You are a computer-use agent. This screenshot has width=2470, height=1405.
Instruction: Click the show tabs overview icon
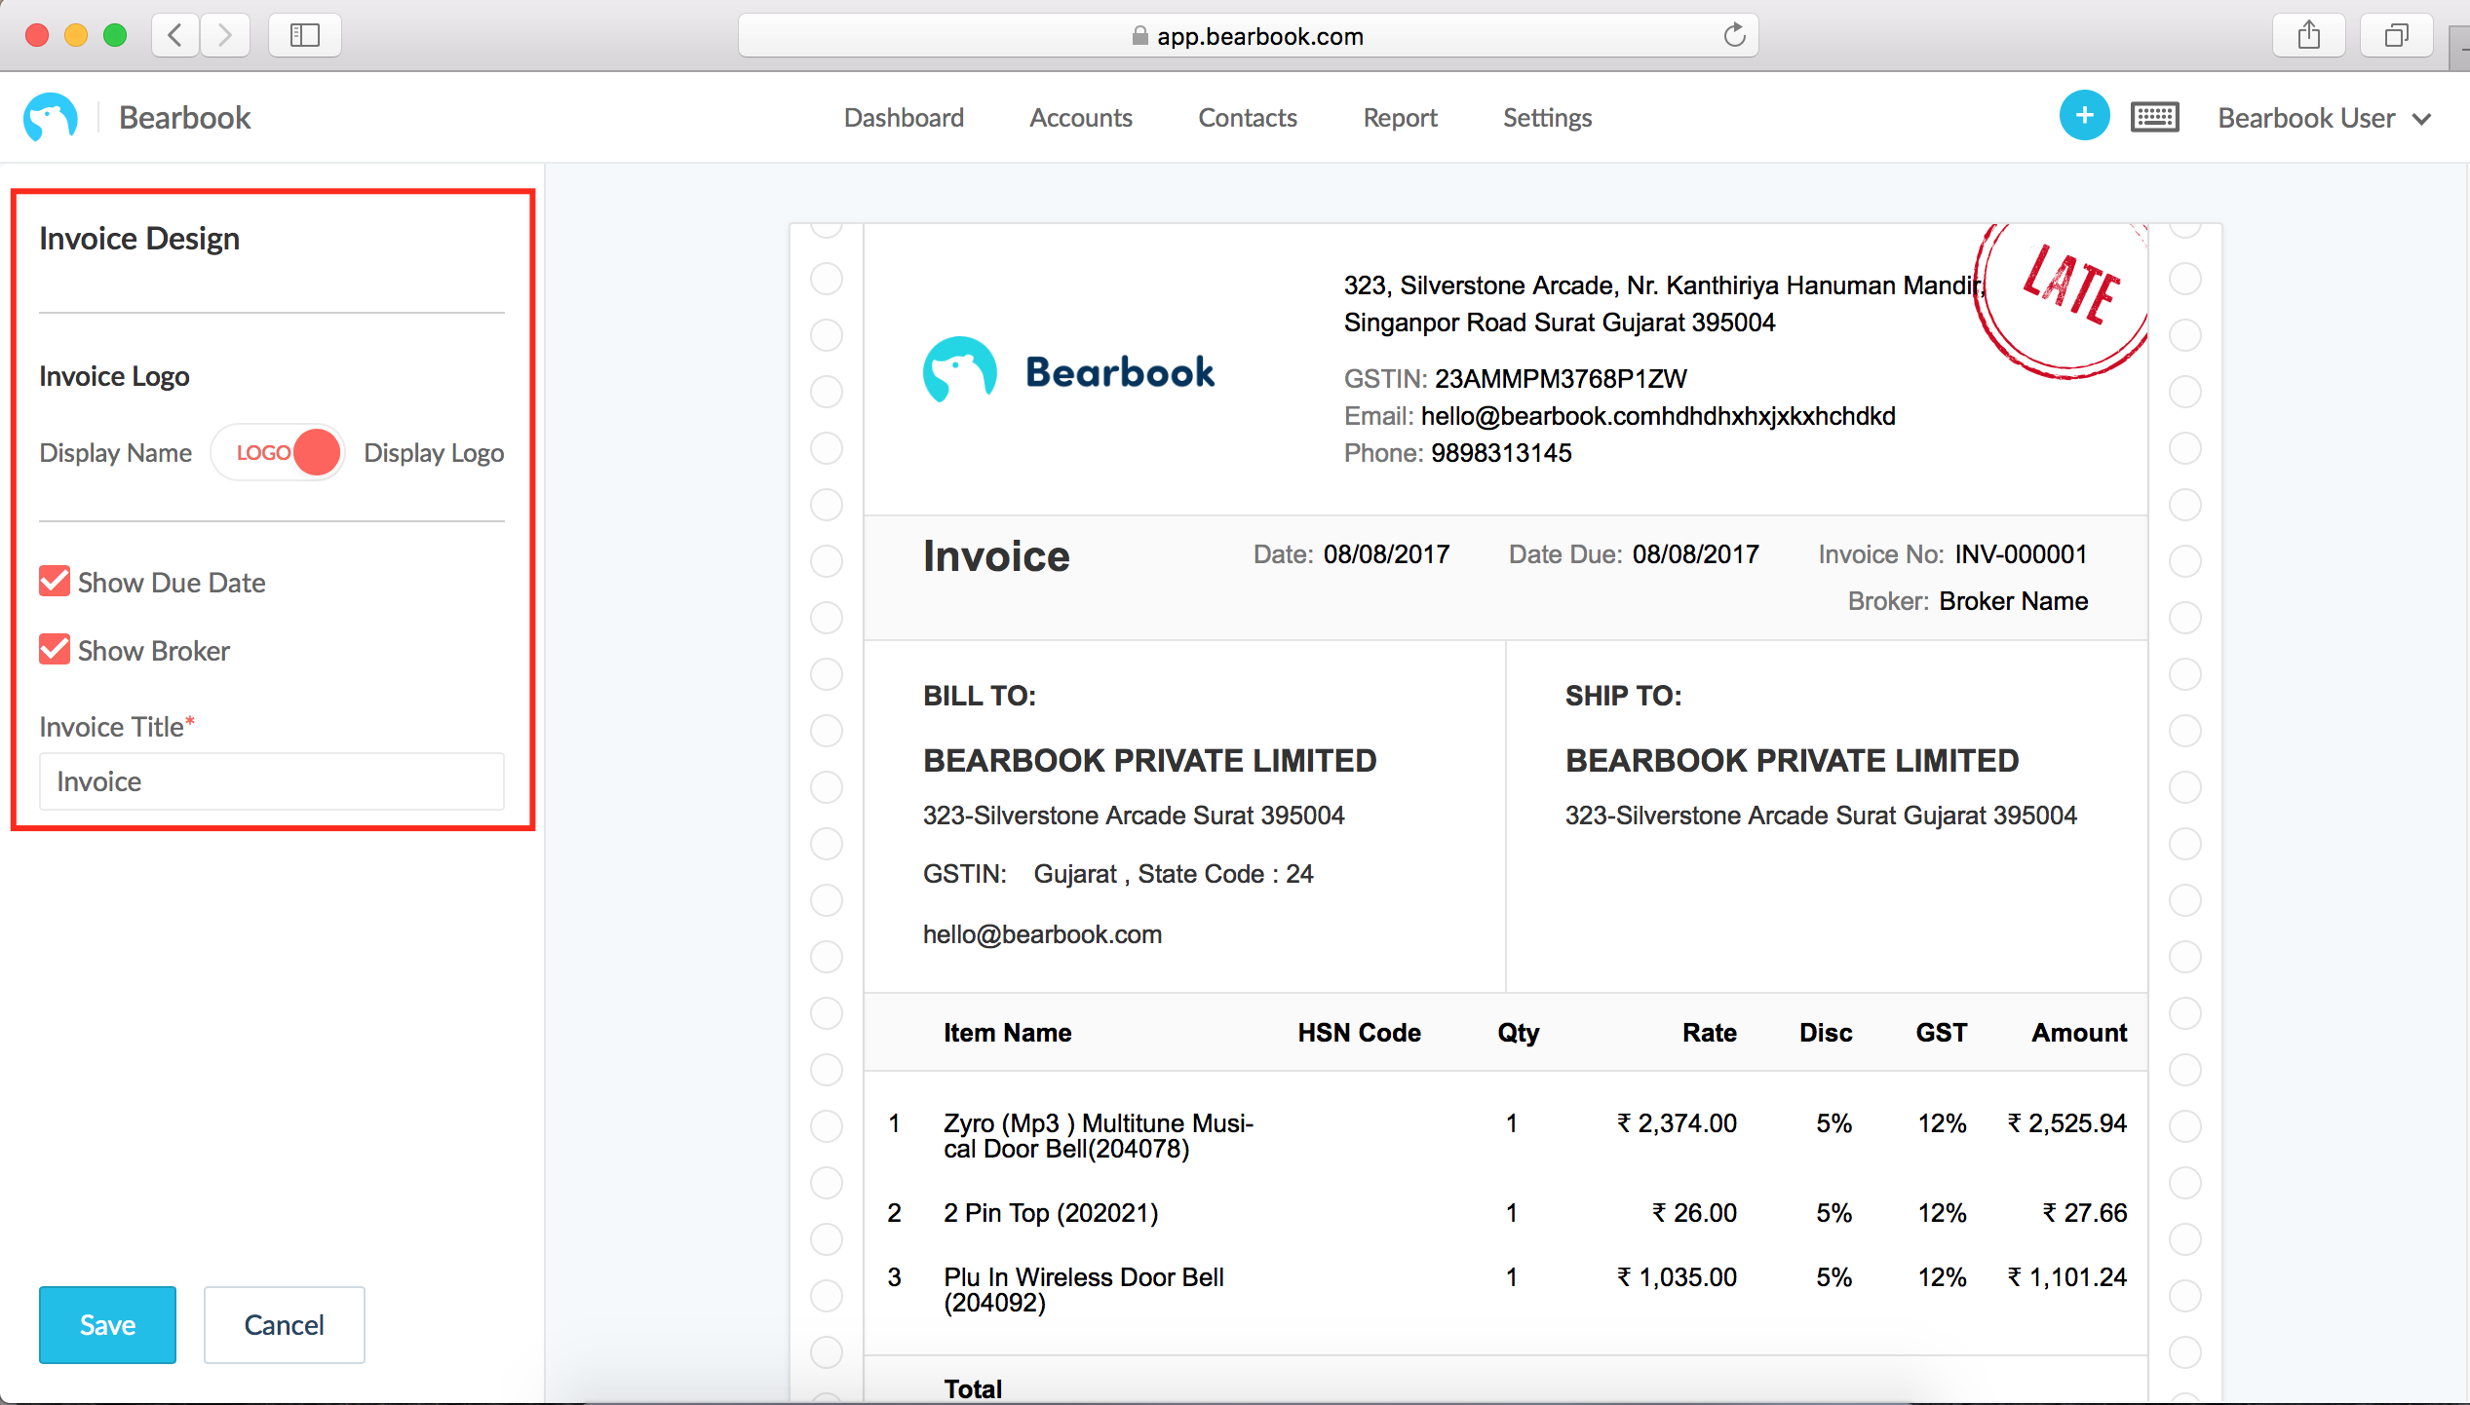tap(2396, 36)
